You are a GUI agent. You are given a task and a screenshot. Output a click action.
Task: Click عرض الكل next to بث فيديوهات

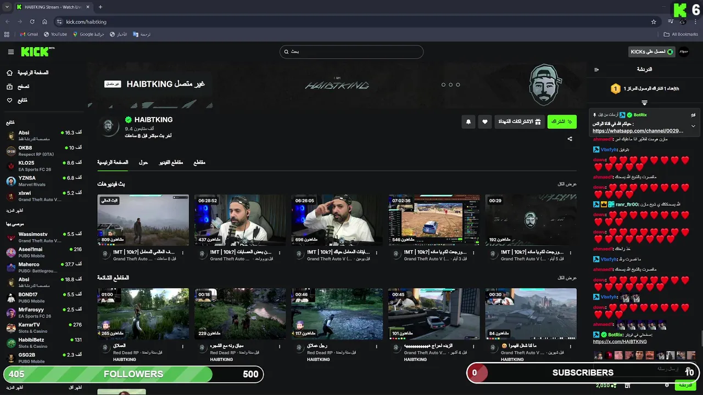click(x=567, y=184)
